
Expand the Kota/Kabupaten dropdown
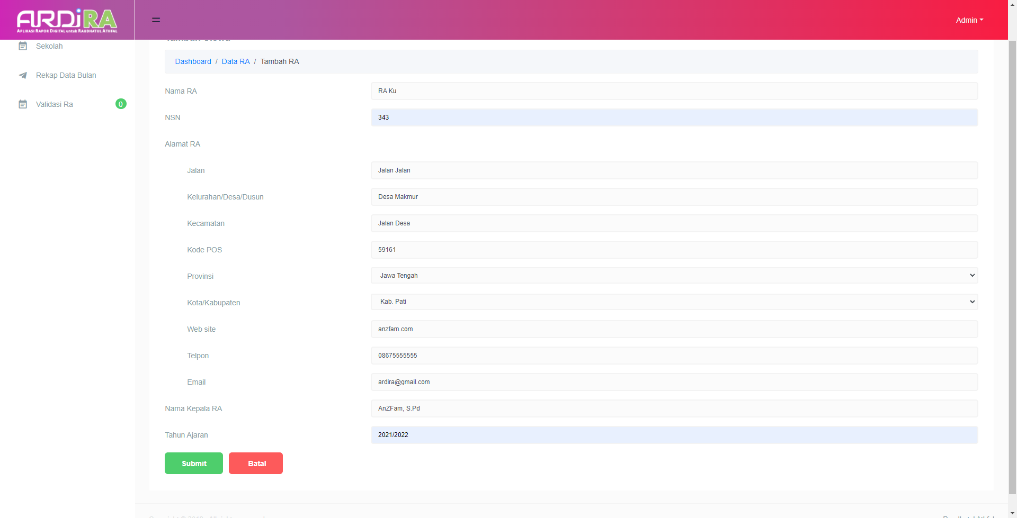674,302
